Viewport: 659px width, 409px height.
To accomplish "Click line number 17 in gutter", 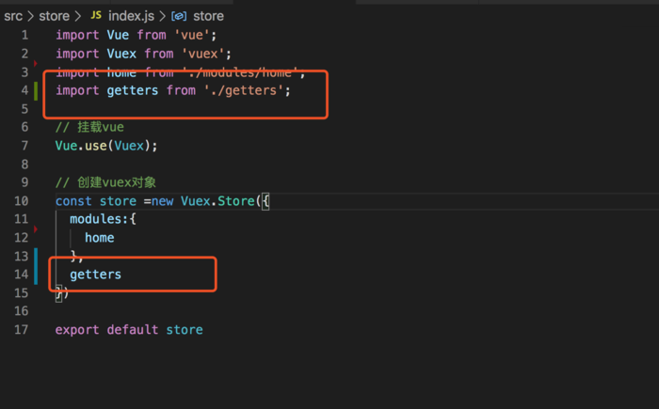I will (21, 329).
